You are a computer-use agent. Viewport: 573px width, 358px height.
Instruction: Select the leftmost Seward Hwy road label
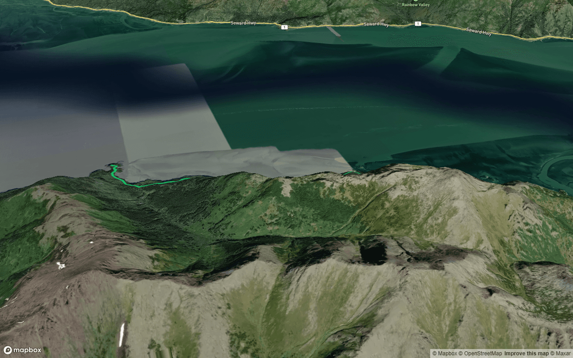(x=244, y=23)
